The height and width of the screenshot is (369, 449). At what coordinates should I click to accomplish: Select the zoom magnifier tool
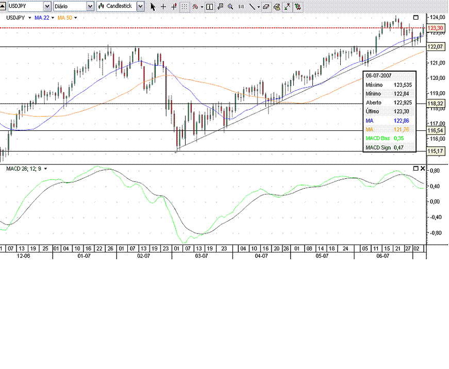[230, 6]
